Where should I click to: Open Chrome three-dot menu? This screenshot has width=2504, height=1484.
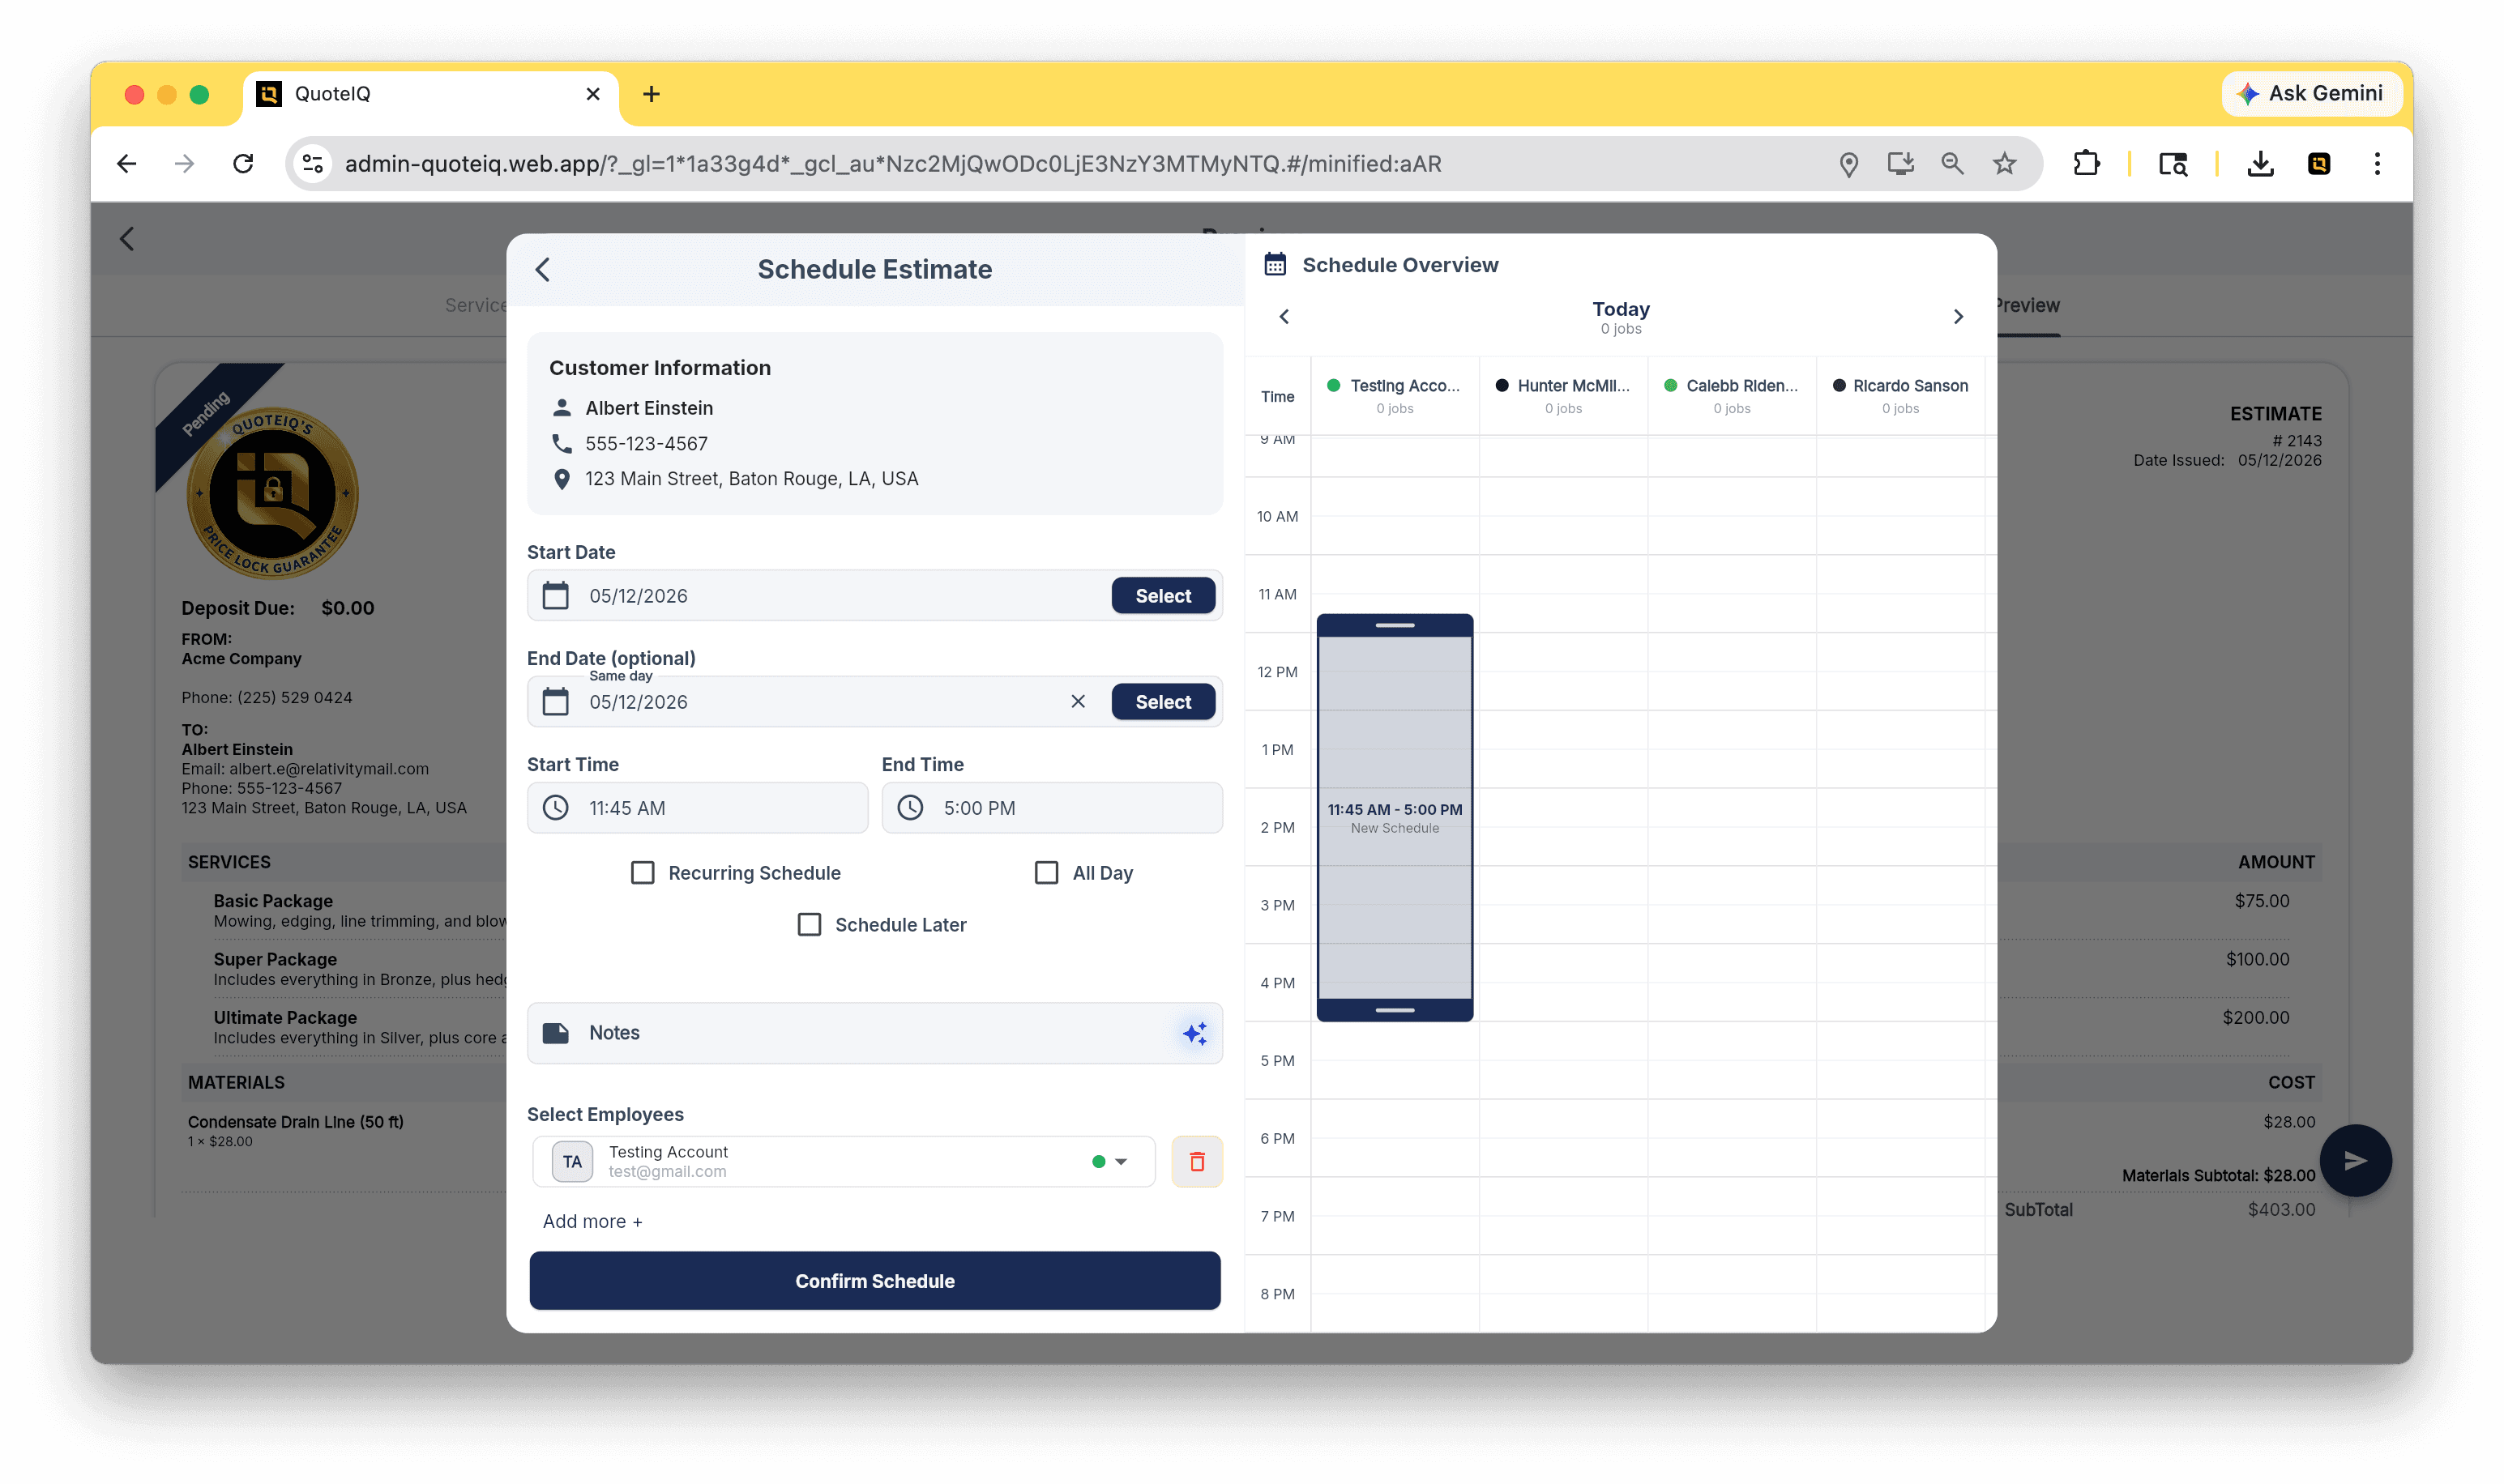(x=2377, y=164)
